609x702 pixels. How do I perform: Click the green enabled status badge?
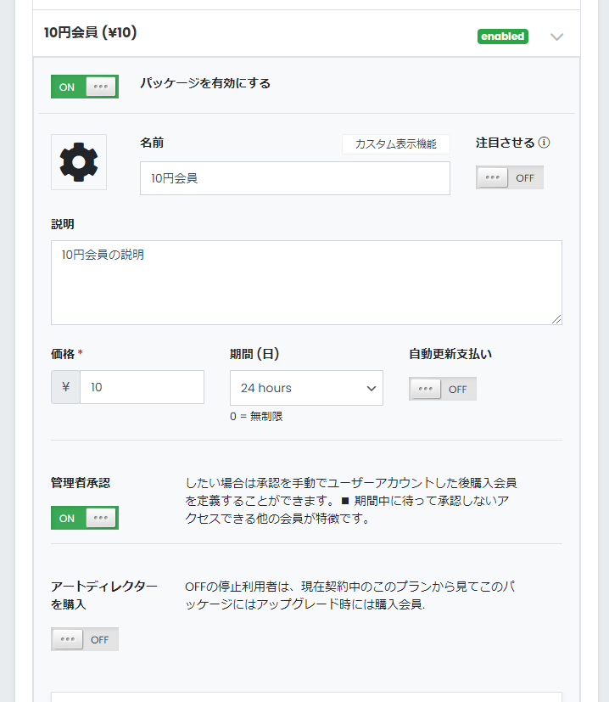click(x=502, y=37)
